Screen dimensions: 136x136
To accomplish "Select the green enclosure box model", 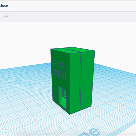I will click(x=72, y=81).
